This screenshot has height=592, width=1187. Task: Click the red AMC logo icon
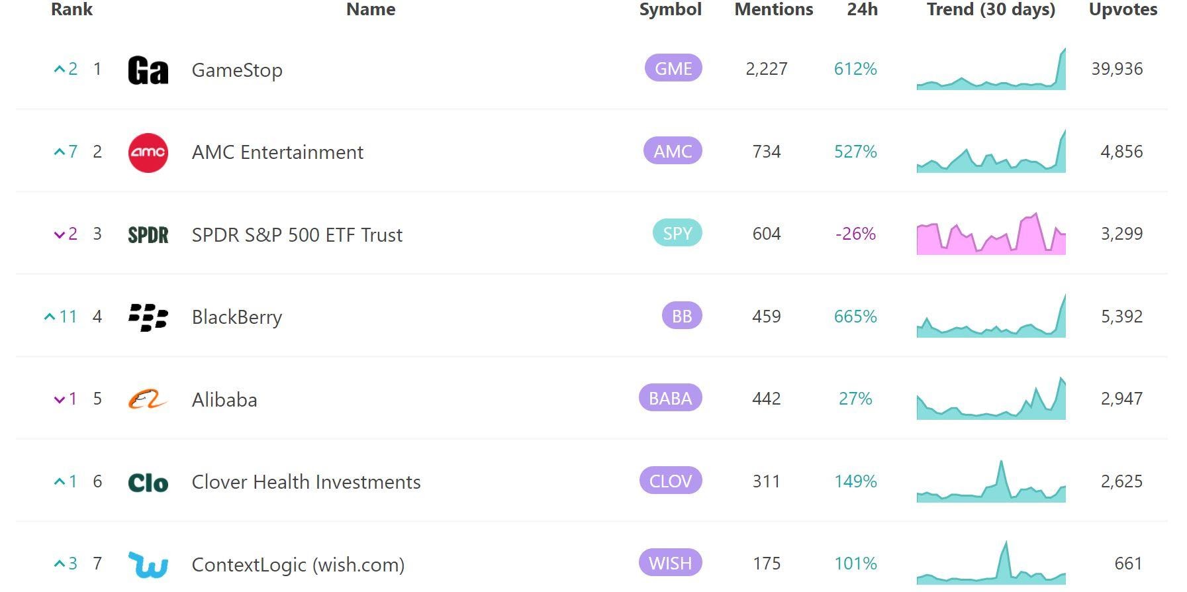tap(148, 152)
